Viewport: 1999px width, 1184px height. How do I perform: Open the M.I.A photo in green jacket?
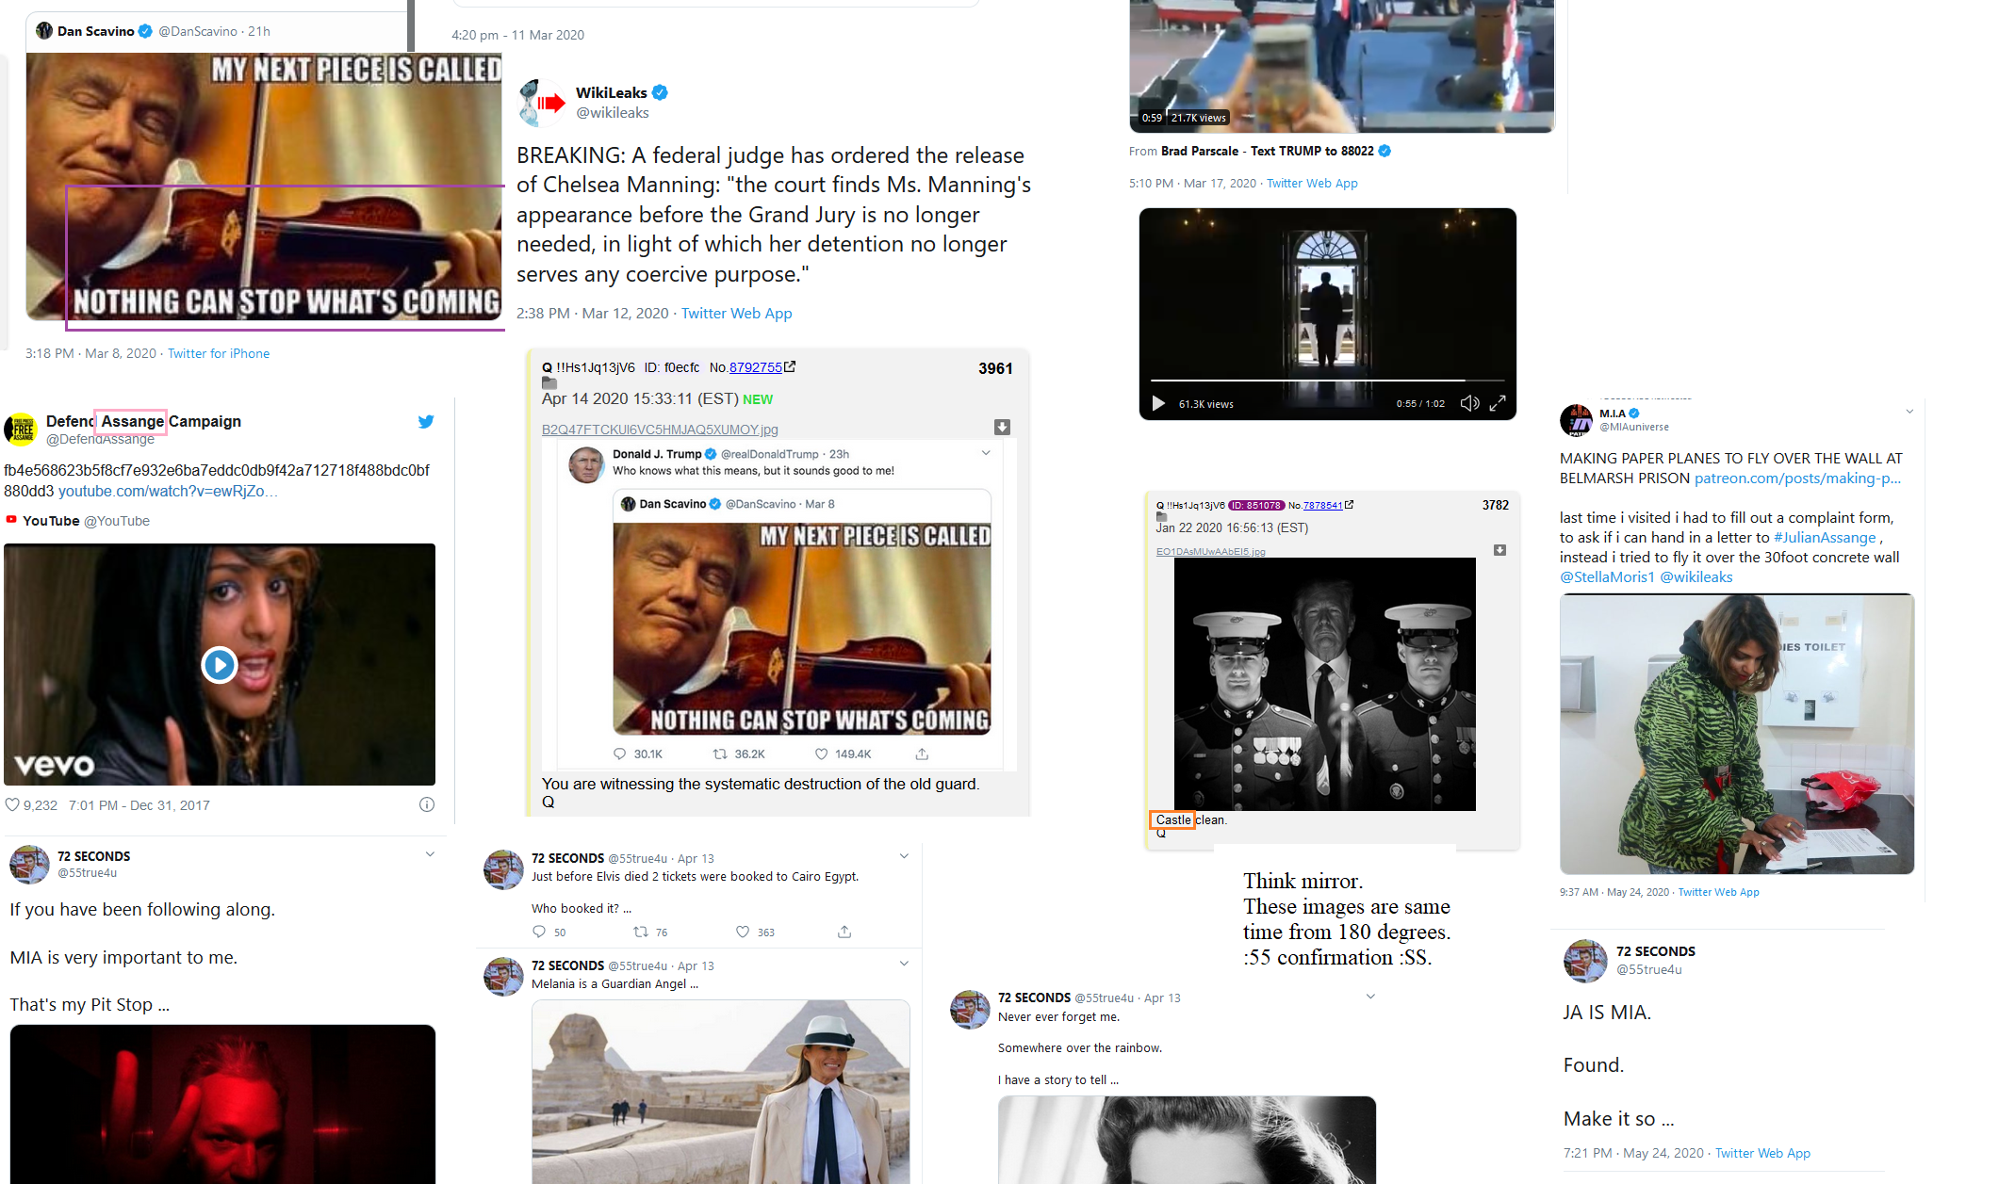click(x=1737, y=734)
